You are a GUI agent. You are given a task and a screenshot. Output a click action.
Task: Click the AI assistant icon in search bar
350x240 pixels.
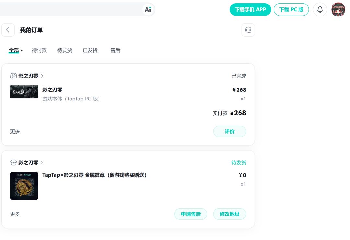pyautogui.click(x=148, y=10)
